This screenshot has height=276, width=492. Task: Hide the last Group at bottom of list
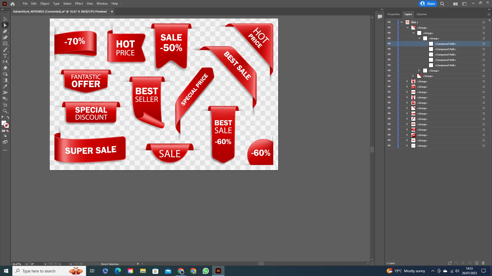coord(389,146)
